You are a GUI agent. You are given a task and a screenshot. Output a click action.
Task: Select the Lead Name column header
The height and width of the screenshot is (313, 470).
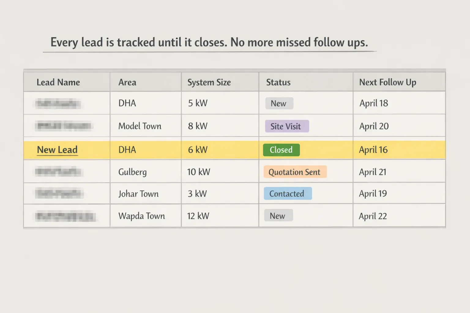[x=58, y=82]
